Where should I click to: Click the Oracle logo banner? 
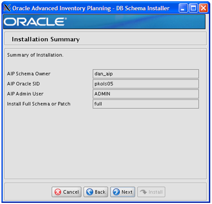[104, 22]
